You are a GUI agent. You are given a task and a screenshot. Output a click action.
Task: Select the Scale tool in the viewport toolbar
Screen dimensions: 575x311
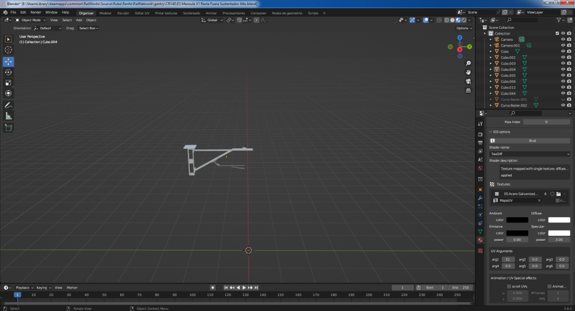pos(9,83)
